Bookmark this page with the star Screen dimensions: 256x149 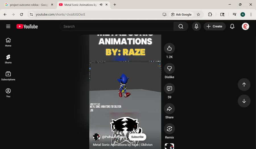pyautogui.click(x=198, y=15)
